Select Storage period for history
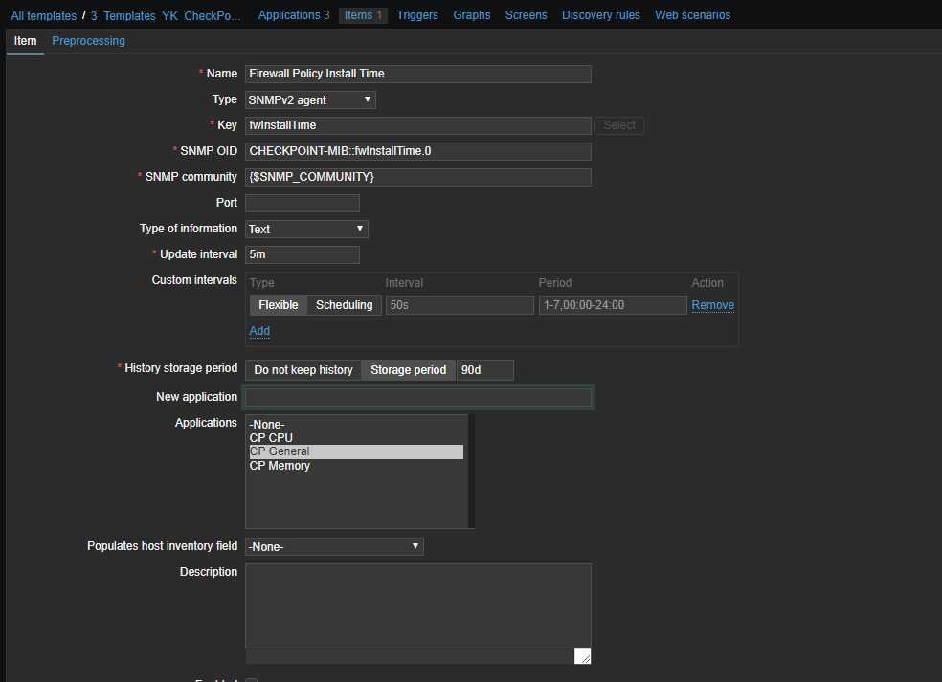 click(x=409, y=370)
